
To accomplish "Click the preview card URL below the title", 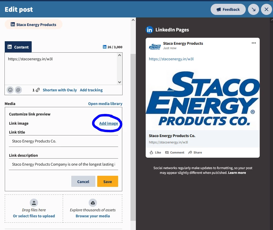I will coord(168,142).
